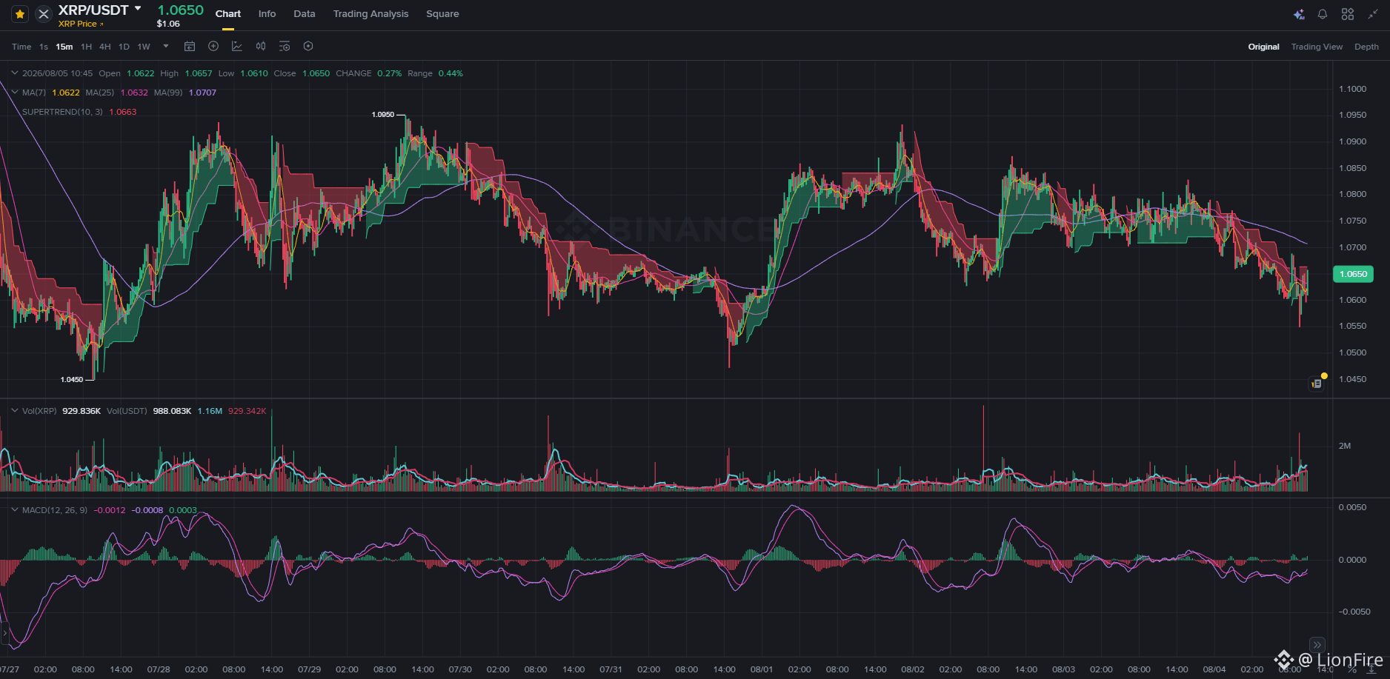Click the add circle plus icon

pos(213,46)
